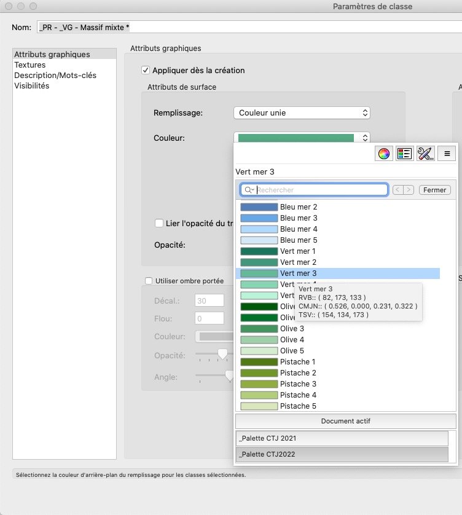Click the 'Rechercher' search field
462x515 pixels.
(x=319, y=190)
